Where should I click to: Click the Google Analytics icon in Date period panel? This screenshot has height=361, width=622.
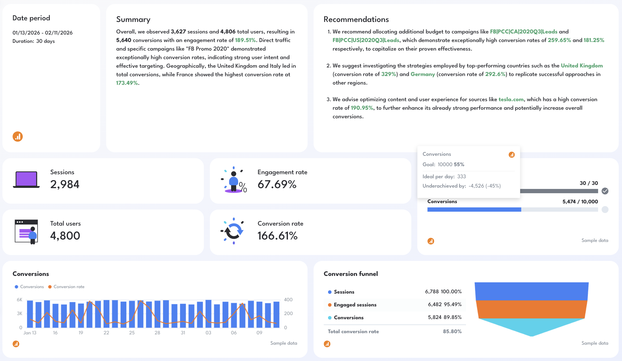click(x=17, y=136)
